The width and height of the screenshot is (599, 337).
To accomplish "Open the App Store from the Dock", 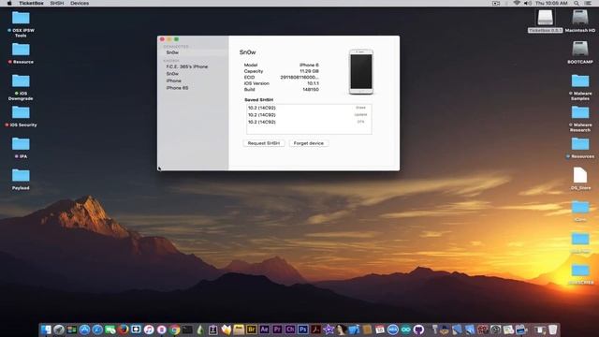I will tap(84, 330).
